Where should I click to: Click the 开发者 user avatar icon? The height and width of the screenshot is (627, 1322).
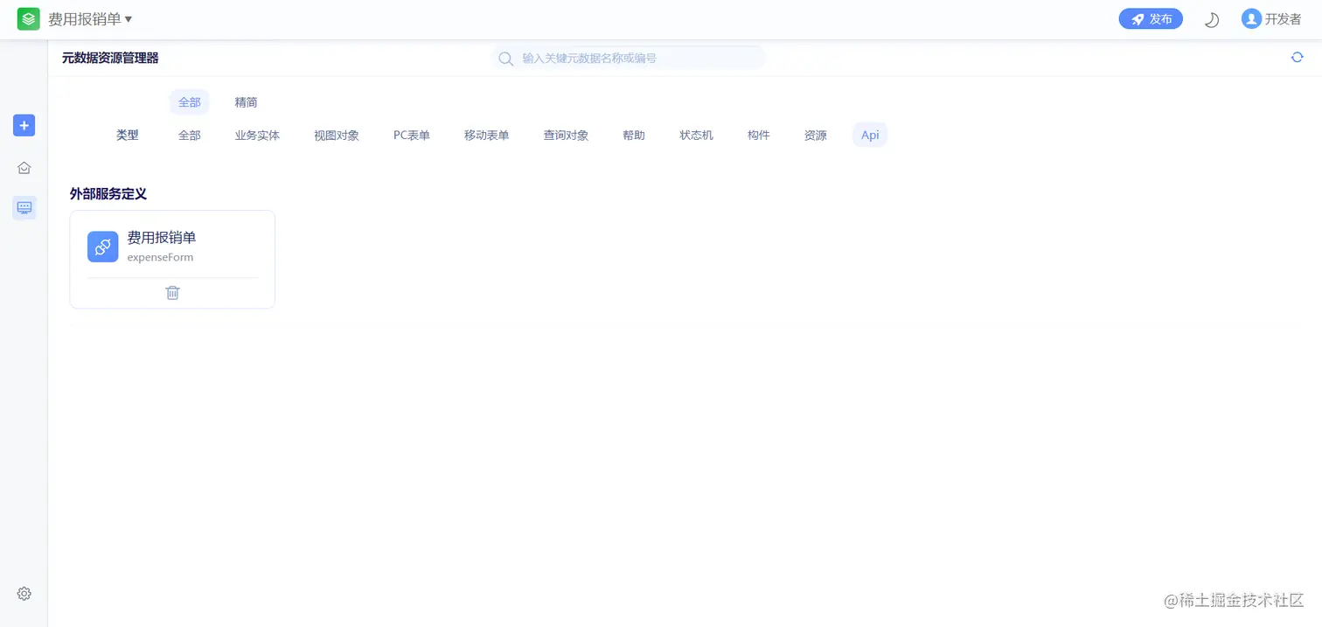1250,18
